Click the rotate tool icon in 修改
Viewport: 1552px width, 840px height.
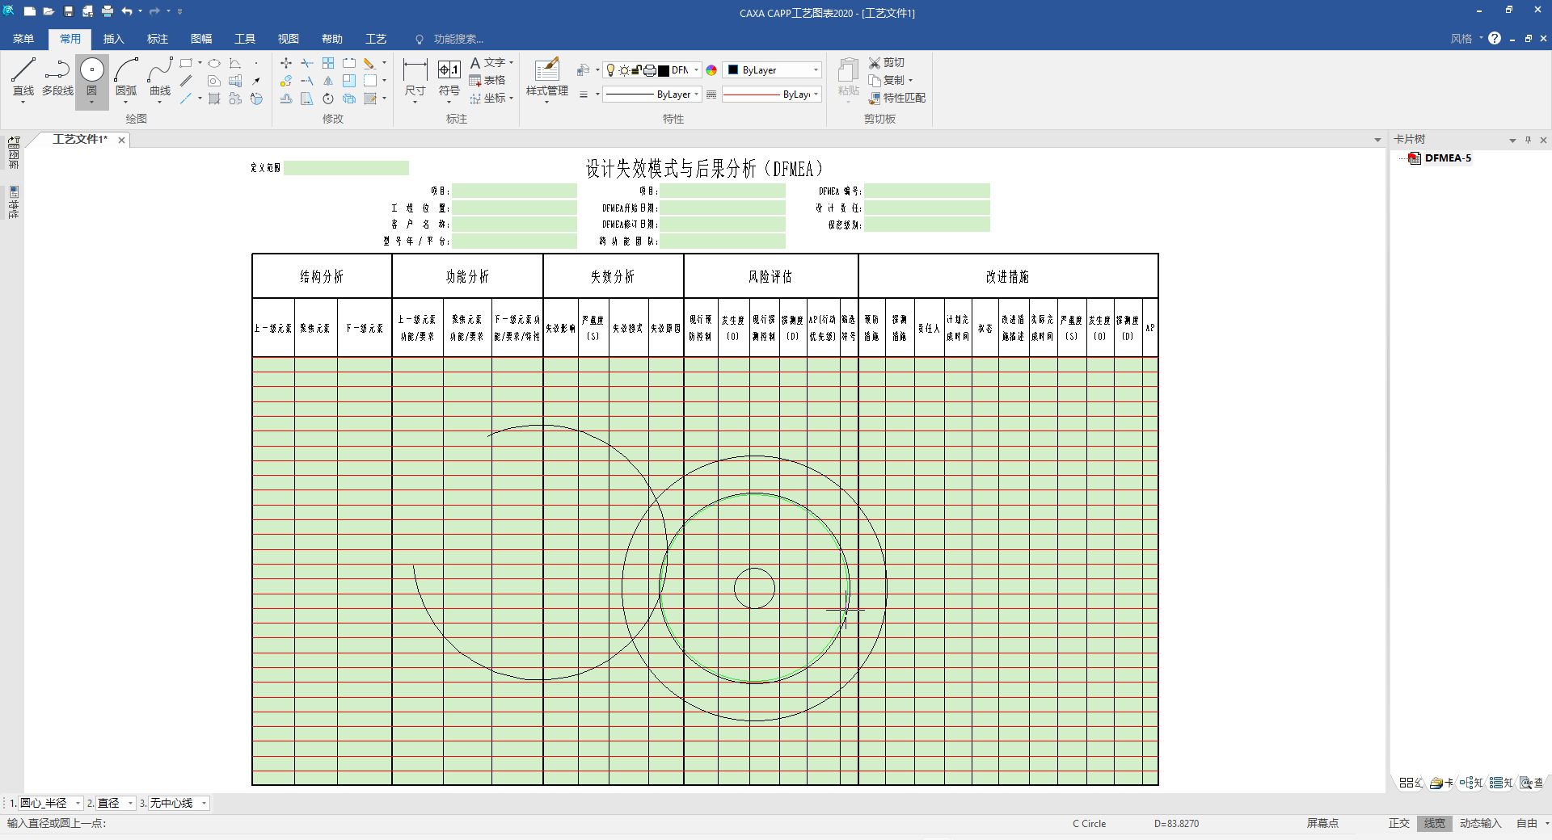(x=328, y=99)
